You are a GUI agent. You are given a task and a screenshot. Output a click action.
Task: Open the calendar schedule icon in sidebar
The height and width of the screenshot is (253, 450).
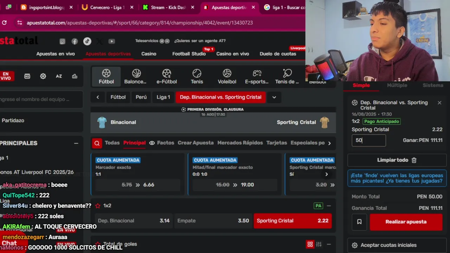(27, 76)
